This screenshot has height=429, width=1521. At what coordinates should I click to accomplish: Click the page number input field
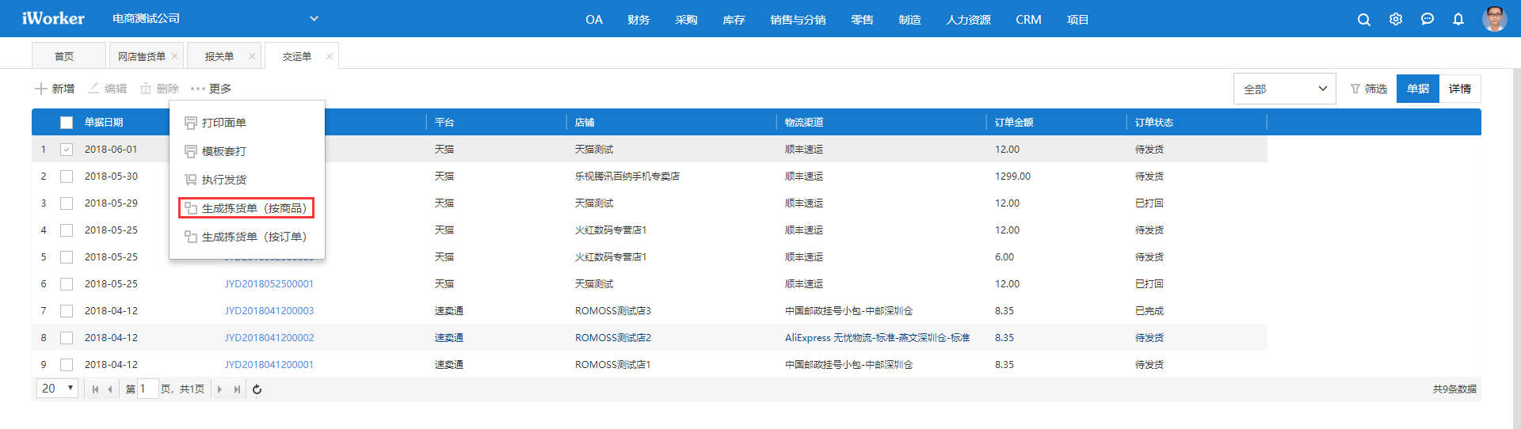coord(147,389)
